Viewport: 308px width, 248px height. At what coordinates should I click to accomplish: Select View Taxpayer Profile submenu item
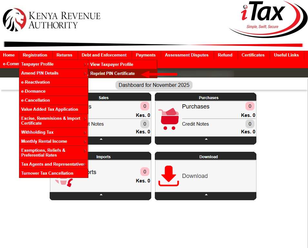click(x=112, y=64)
